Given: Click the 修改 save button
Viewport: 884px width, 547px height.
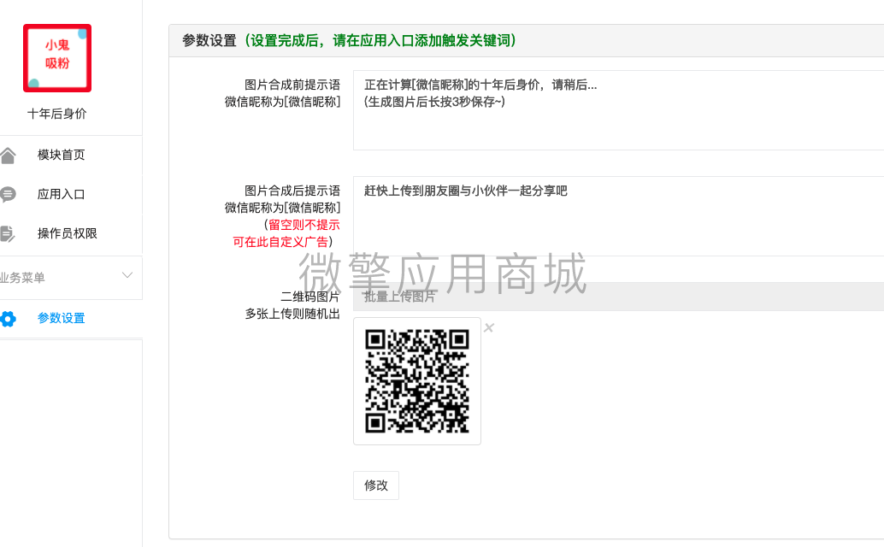Looking at the screenshot, I should tap(375, 485).
